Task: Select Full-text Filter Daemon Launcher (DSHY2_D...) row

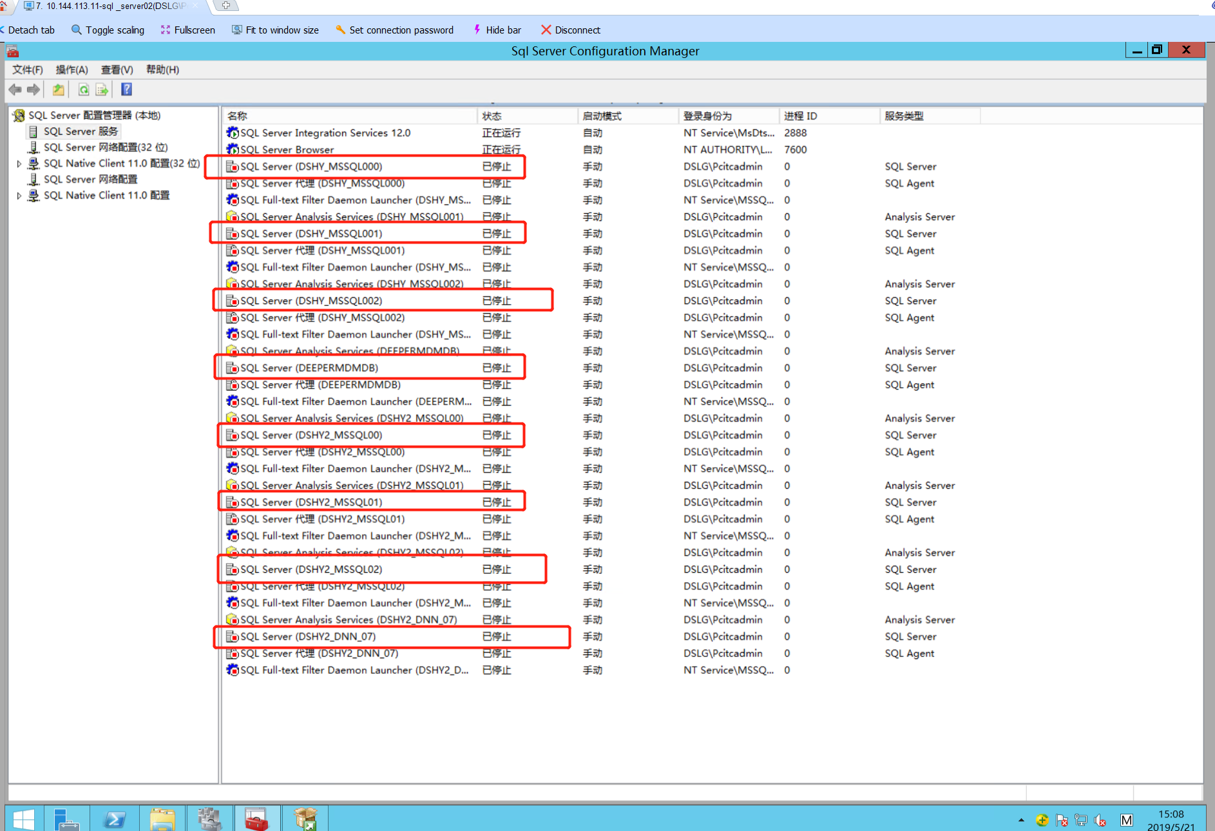Action: (x=602, y=670)
